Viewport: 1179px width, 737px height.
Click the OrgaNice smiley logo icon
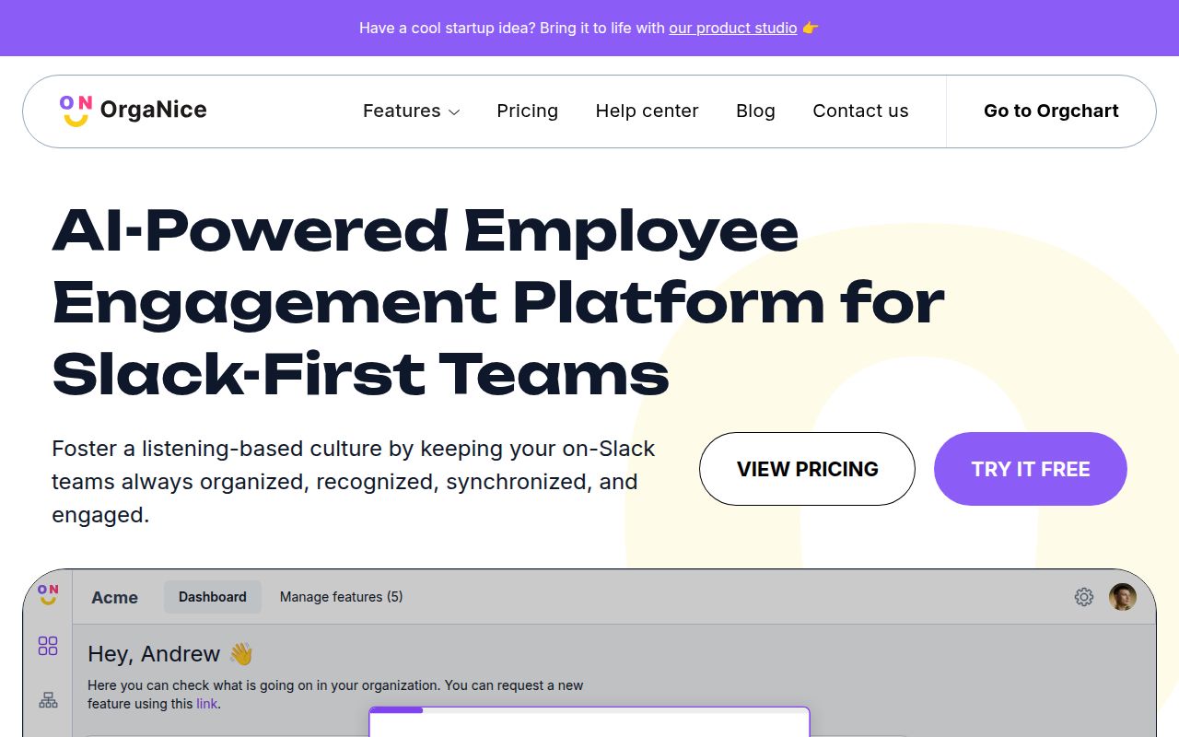(75, 111)
